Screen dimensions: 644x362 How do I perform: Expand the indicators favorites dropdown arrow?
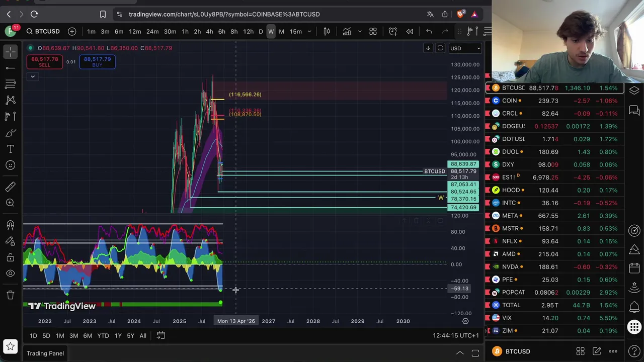[x=359, y=32]
